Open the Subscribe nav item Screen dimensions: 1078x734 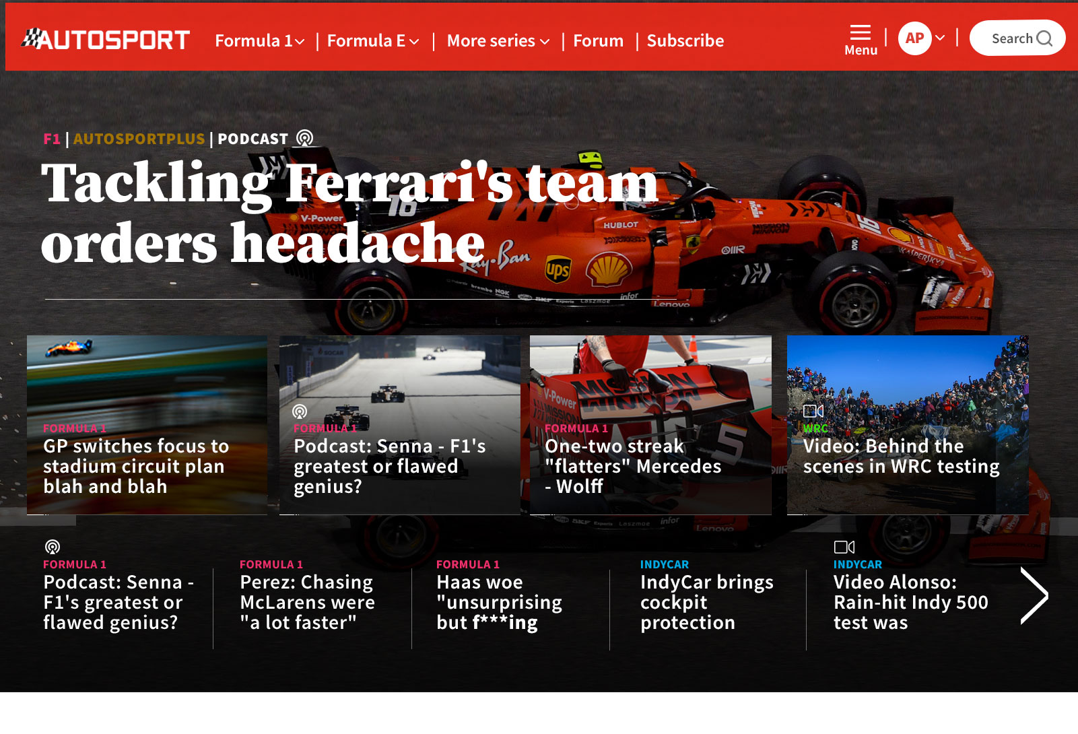coord(685,41)
